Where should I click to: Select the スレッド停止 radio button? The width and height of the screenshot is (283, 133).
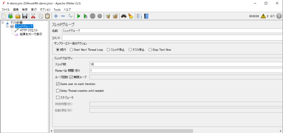tap(108, 50)
